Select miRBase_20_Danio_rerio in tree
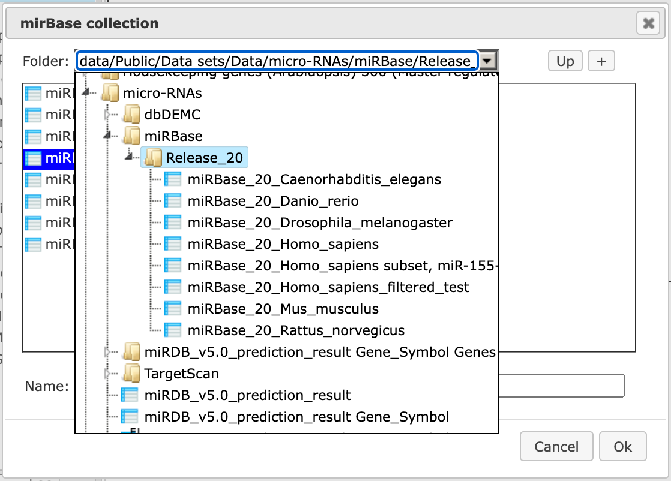This screenshot has width=671, height=481. (273, 201)
